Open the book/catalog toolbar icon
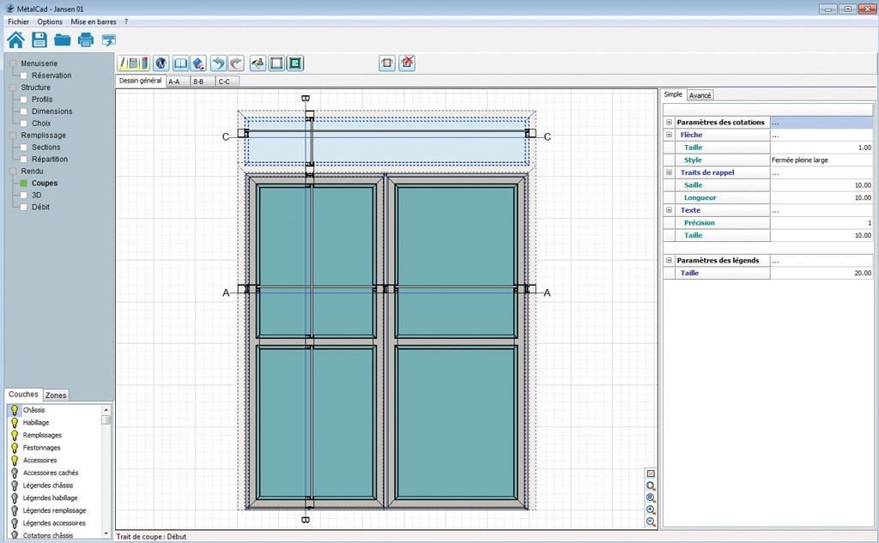This screenshot has height=543, width=879. [180, 63]
